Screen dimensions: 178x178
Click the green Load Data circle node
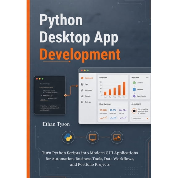(134, 83)
